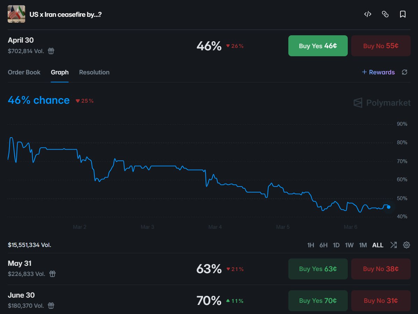Click the gift icon beside April 30 volume
Viewport: 418px width, 314px height.
coord(51,51)
